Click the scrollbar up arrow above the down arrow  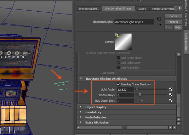(179, 119)
